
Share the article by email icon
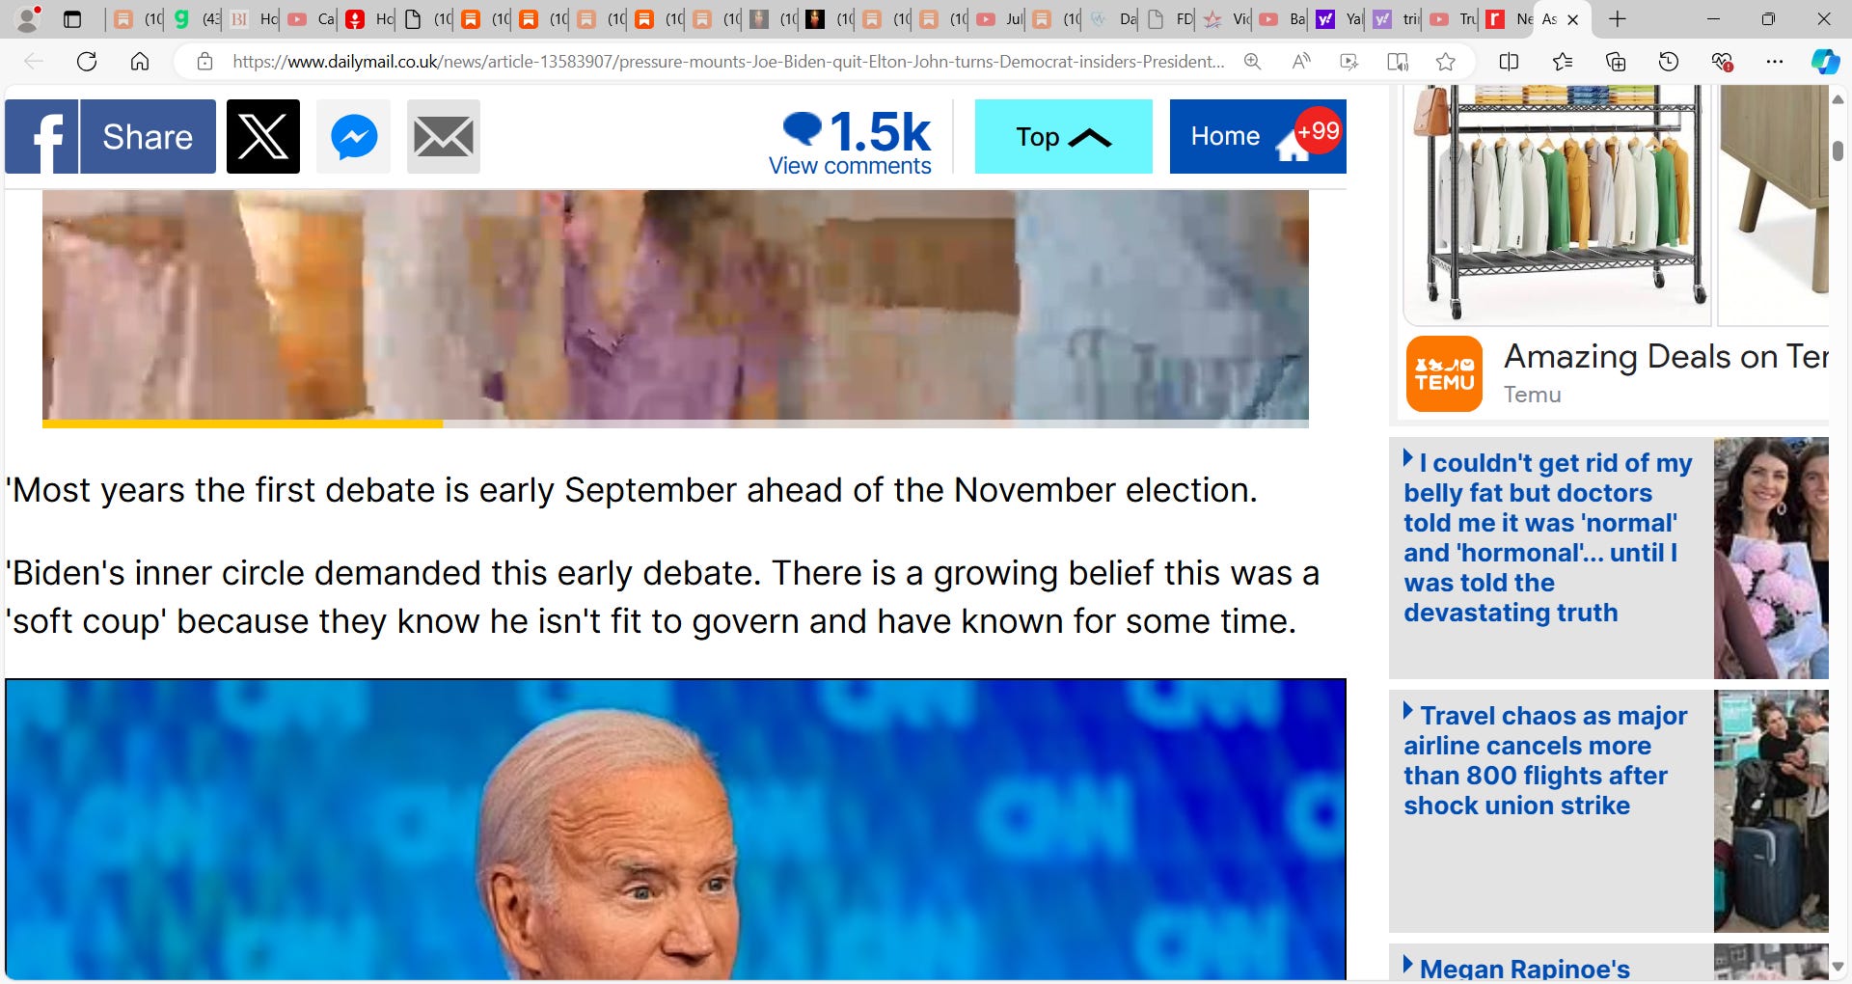[x=444, y=137]
